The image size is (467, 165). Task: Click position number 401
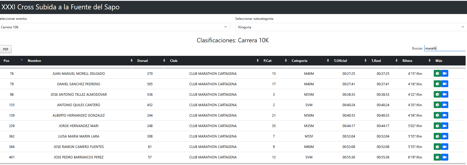coord(12,157)
